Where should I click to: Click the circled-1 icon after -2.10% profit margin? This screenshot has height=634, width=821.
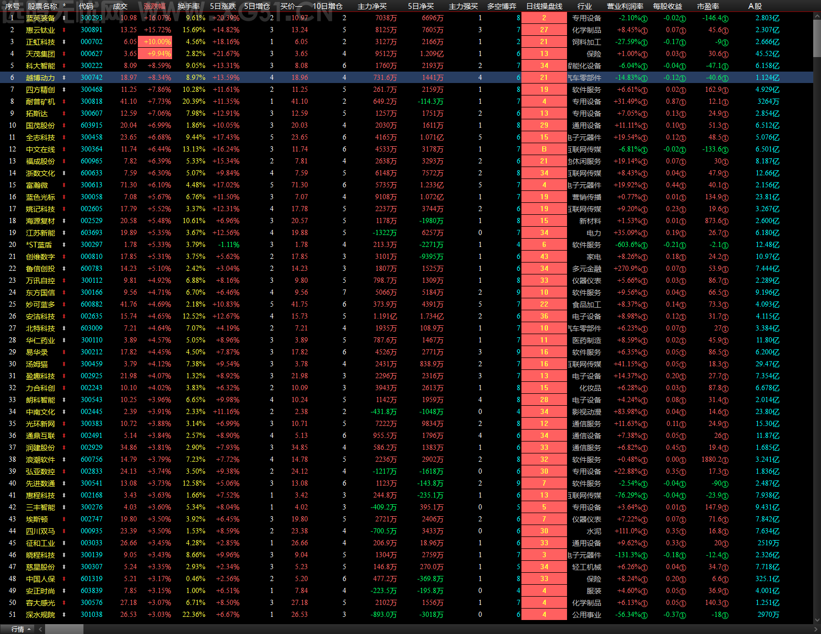point(644,19)
